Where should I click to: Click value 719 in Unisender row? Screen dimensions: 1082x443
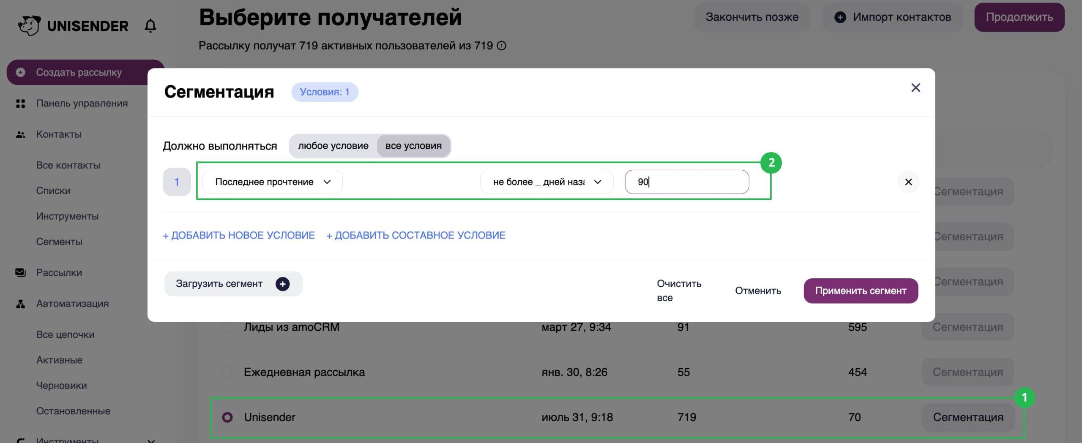click(x=687, y=417)
